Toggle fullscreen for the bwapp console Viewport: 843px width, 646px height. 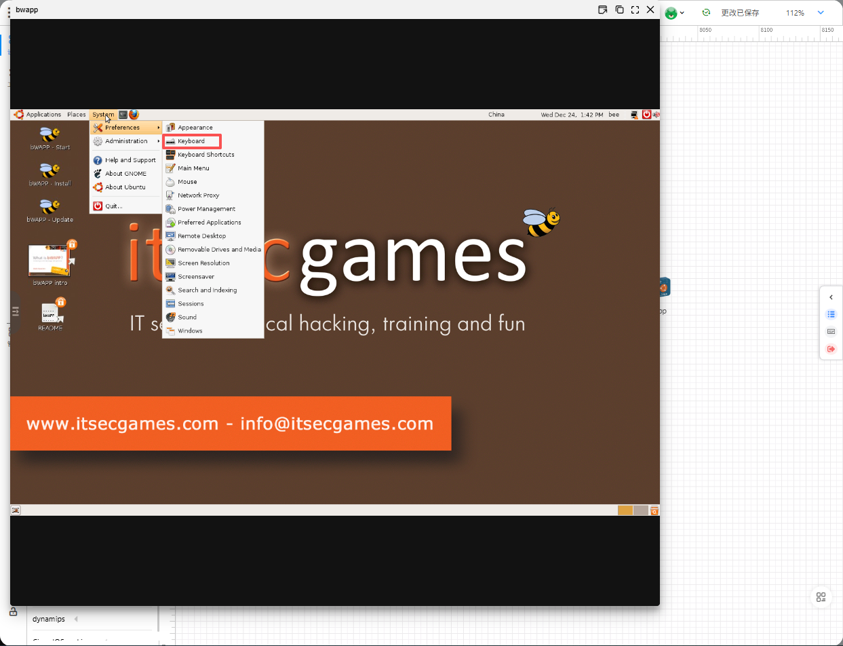[635, 9]
